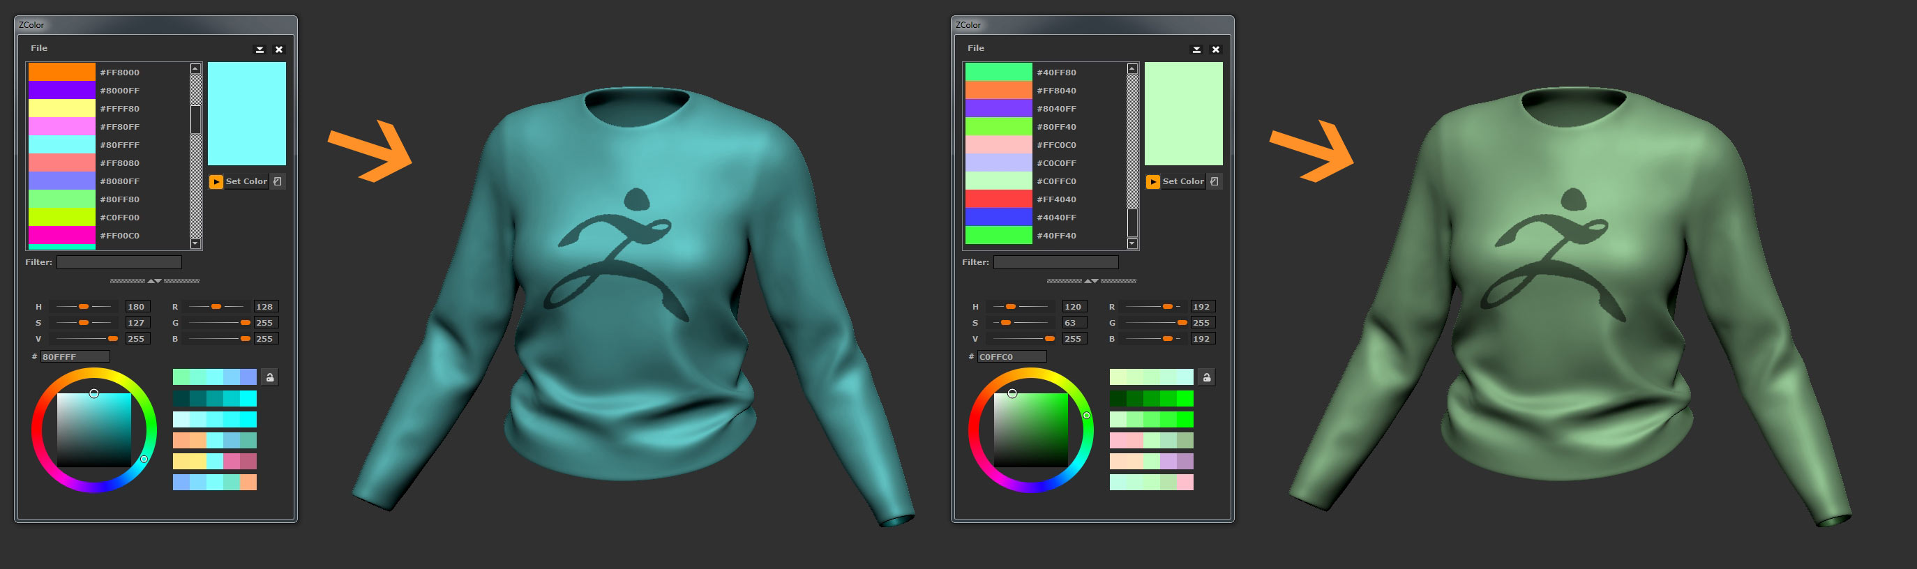1917x569 pixels.
Task: Collapse the right ZColor panel with minimize arrow
Action: 1196,50
